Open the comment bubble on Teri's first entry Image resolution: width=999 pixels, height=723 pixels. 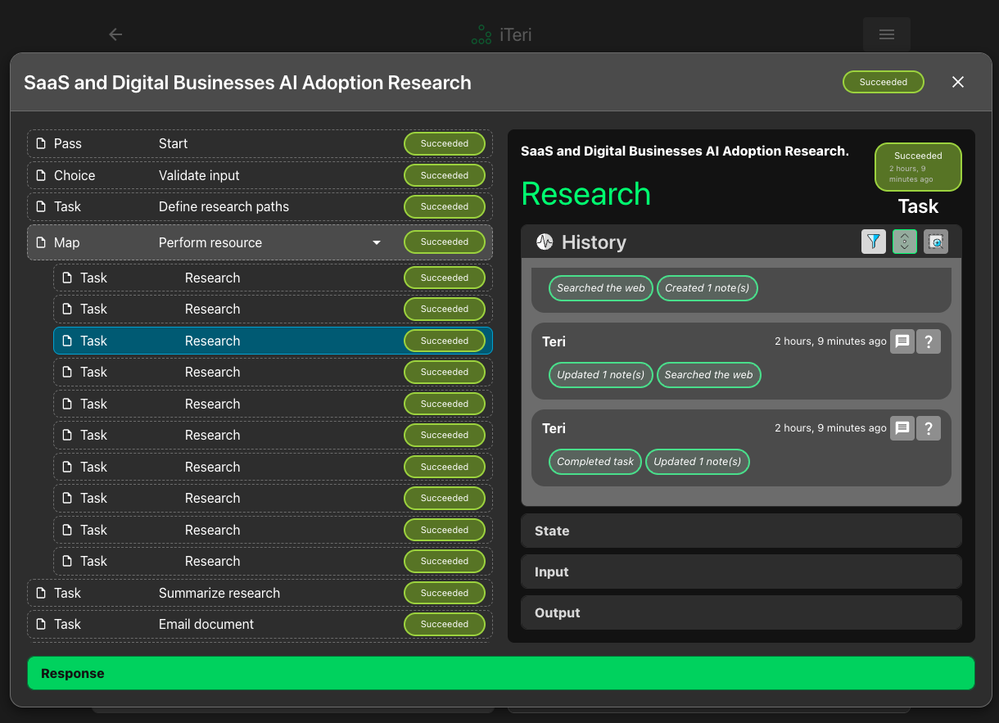tap(902, 341)
